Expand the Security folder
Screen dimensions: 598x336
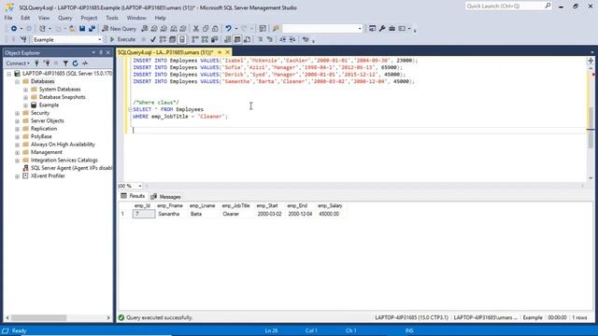[x=17, y=113]
